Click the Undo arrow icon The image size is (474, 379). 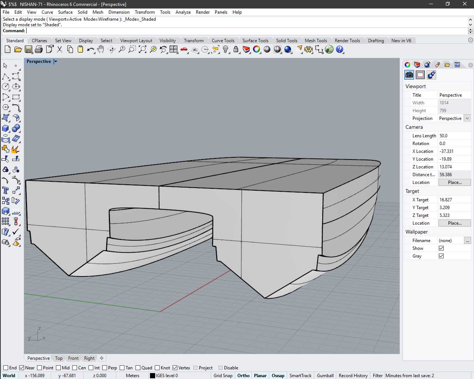coord(90,49)
